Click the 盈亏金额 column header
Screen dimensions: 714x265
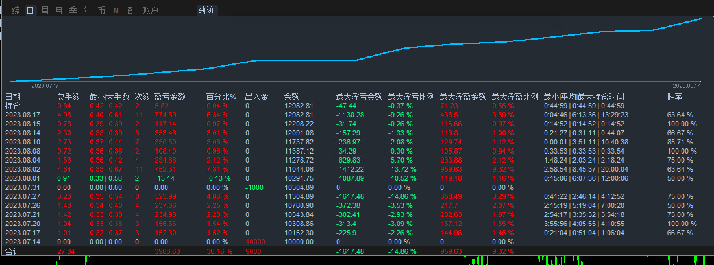(x=170, y=97)
